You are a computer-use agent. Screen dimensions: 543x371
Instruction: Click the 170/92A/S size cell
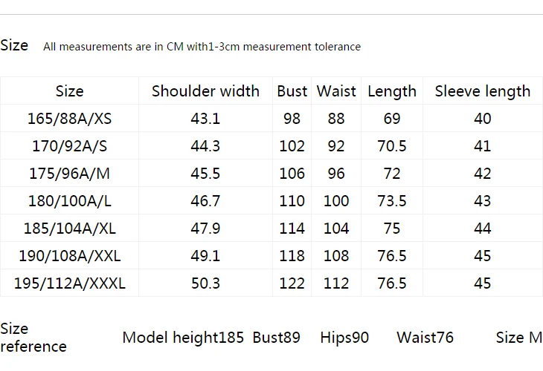click(x=70, y=145)
